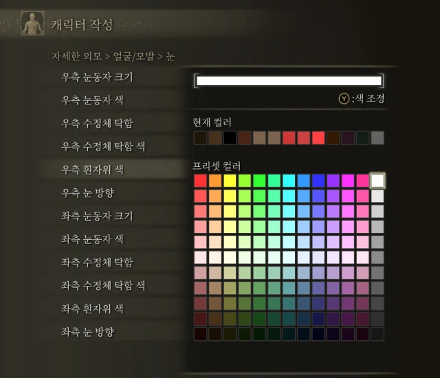The height and width of the screenshot is (378, 440).
Task: Pick the dark purple current color swatch
Action: (x=348, y=138)
